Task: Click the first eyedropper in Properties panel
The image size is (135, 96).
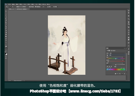Action: (x=107, y=66)
